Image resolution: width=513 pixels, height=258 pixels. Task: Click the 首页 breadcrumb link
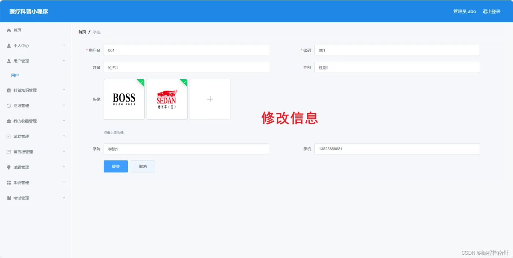[x=82, y=32]
